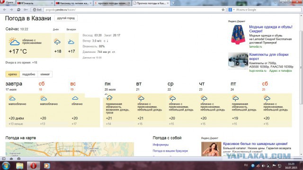
Task: Click the taskbar clock 16.07.2015
Action: 291,166
